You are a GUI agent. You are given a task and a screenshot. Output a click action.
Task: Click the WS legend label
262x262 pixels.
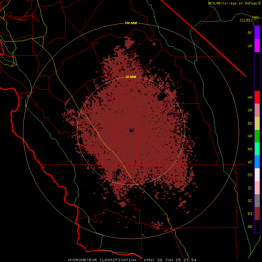point(250,162)
